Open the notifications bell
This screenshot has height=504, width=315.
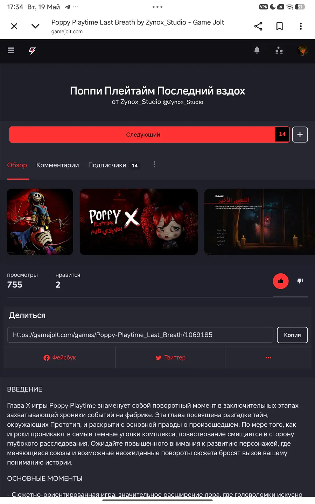(x=257, y=50)
